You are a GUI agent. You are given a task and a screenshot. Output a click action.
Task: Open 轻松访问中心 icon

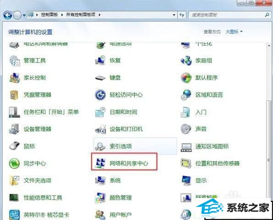100,95
